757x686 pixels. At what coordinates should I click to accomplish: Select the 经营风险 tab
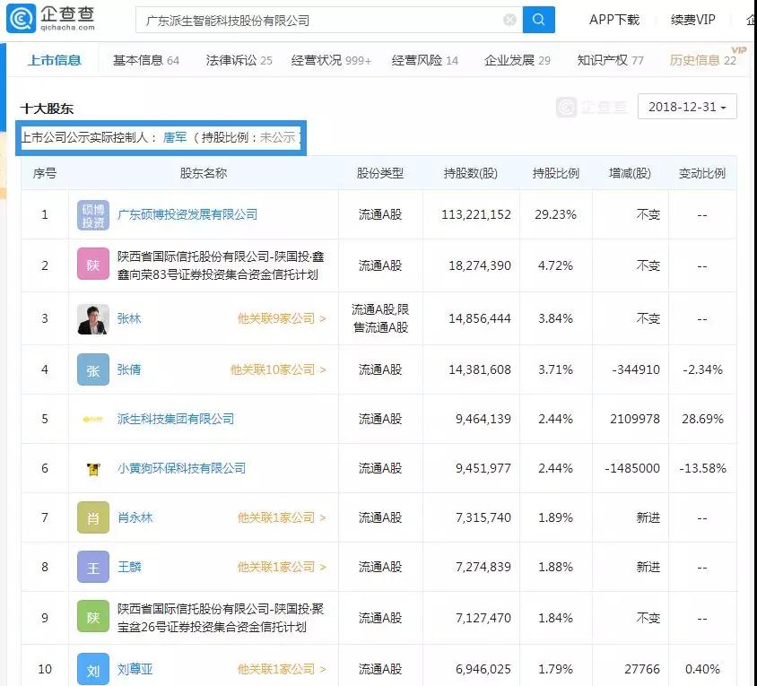click(425, 60)
